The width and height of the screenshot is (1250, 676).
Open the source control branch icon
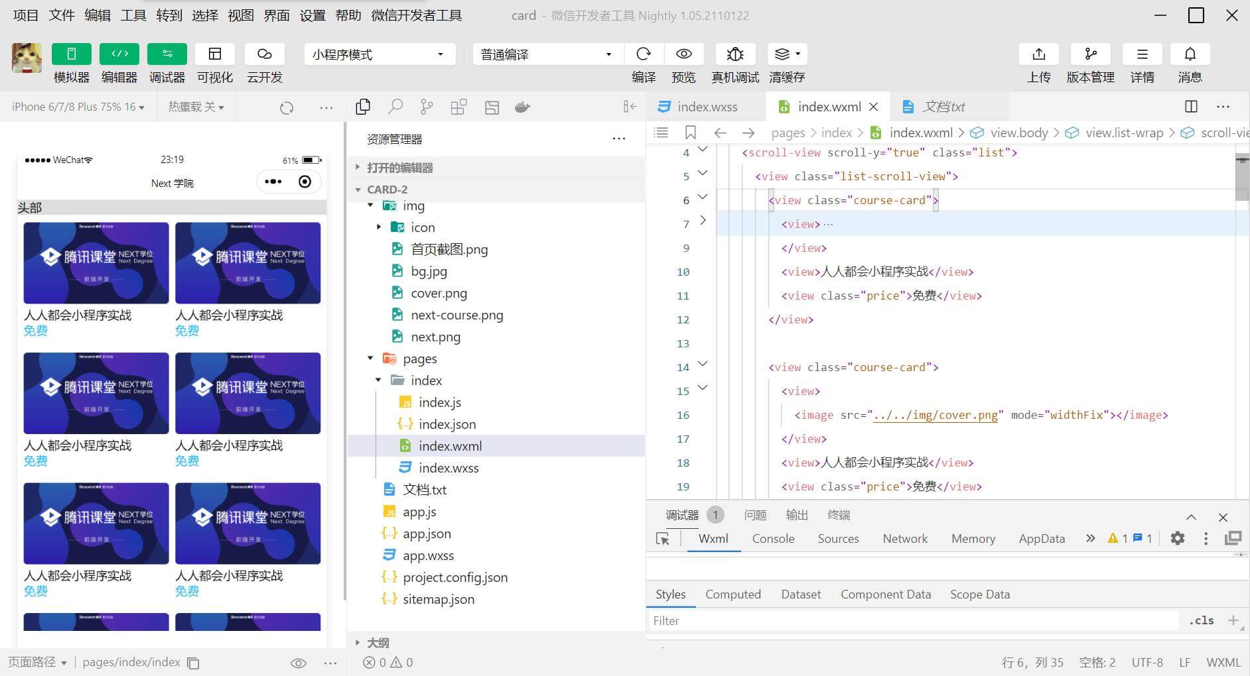click(x=427, y=107)
